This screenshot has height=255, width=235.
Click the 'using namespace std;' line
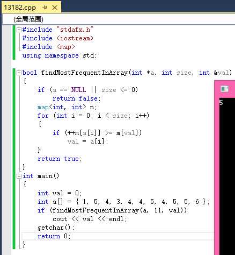coord(60,55)
